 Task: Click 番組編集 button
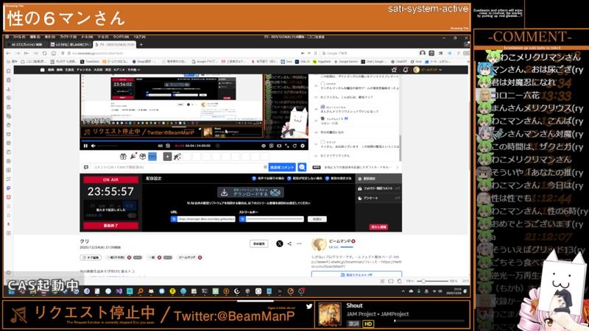click(x=259, y=243)
